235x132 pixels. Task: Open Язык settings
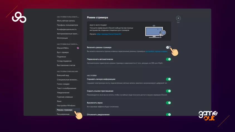click(59, 101)
